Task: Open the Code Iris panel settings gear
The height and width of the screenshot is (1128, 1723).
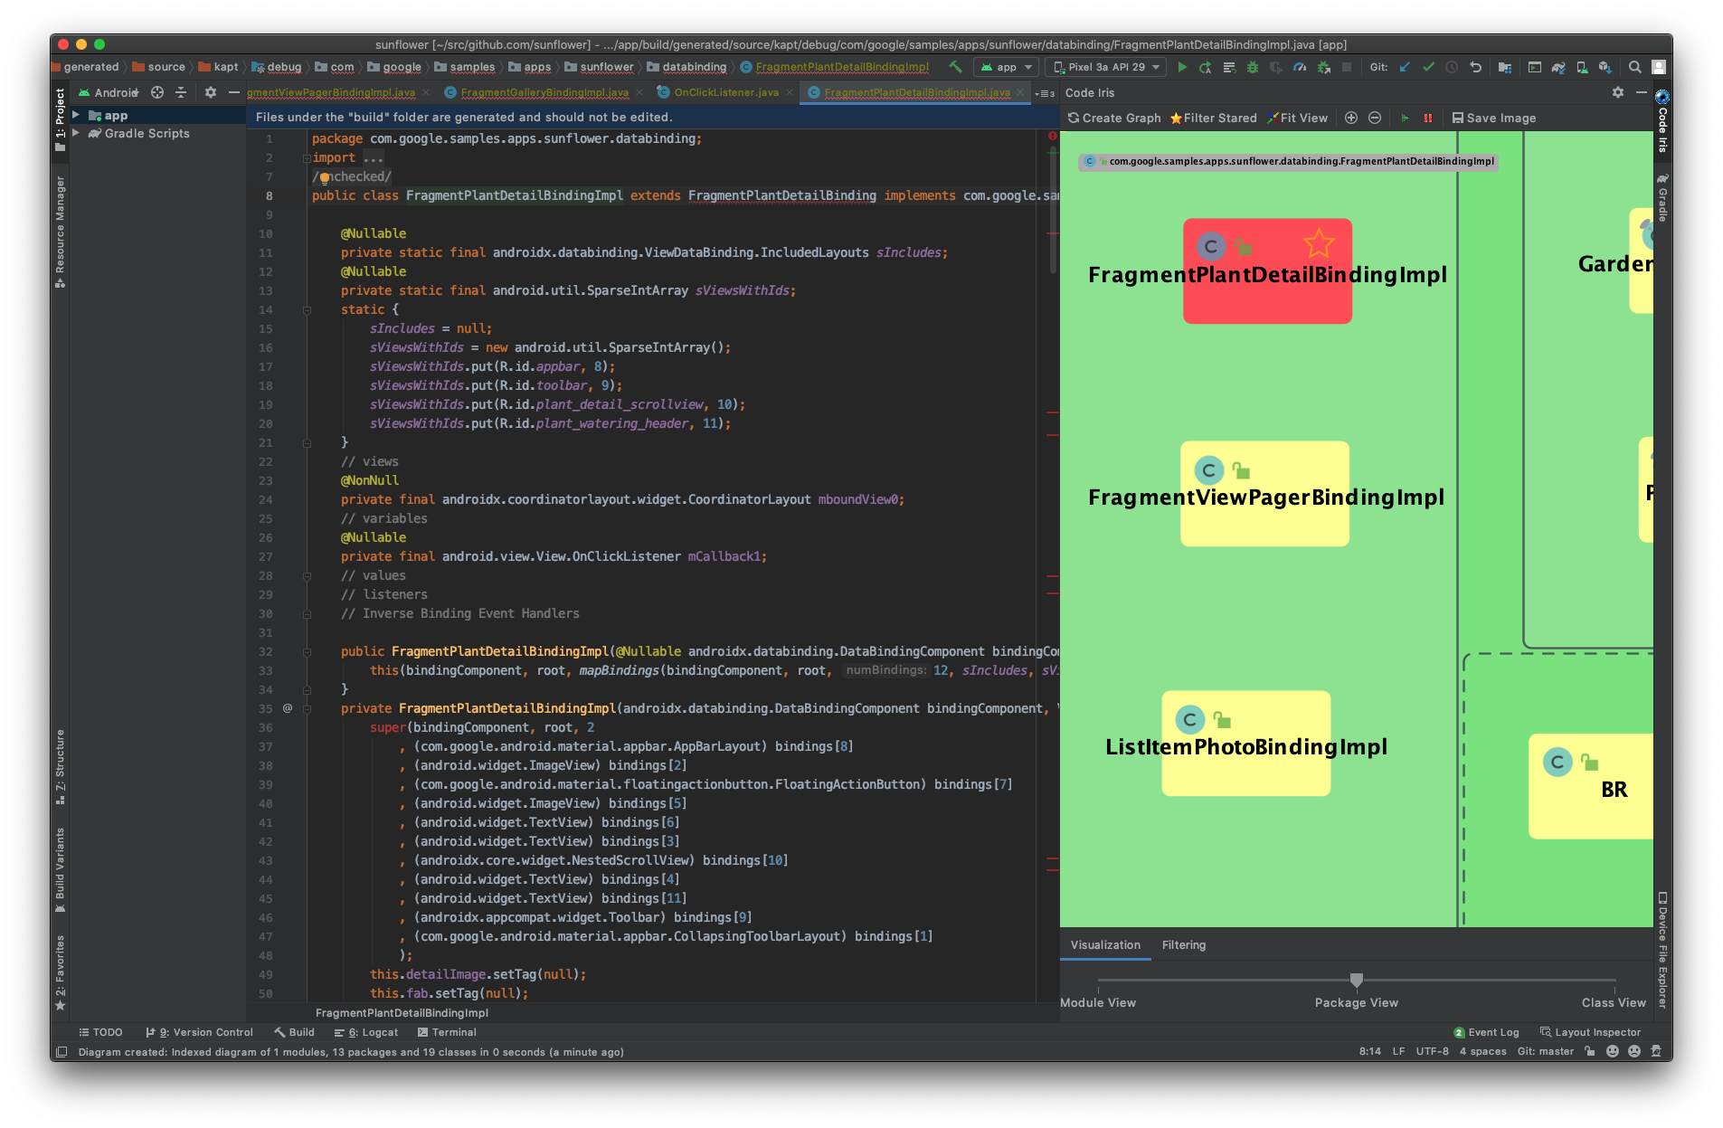Action: [1618, 92]
